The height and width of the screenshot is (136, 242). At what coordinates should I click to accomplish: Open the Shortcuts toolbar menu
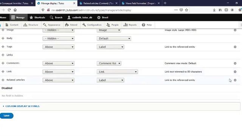tap(37, 17)
